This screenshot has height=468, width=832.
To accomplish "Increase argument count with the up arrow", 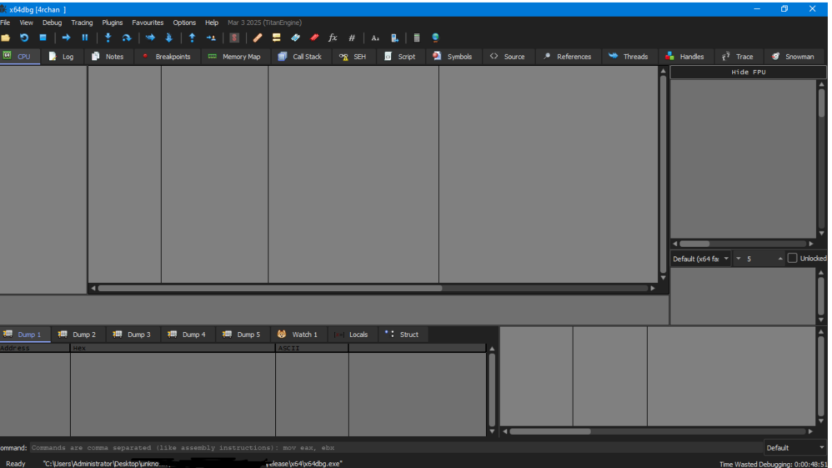I will click(781, 259).
